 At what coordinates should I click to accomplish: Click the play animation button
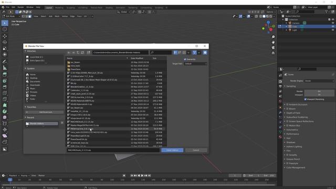pos(142,175)
